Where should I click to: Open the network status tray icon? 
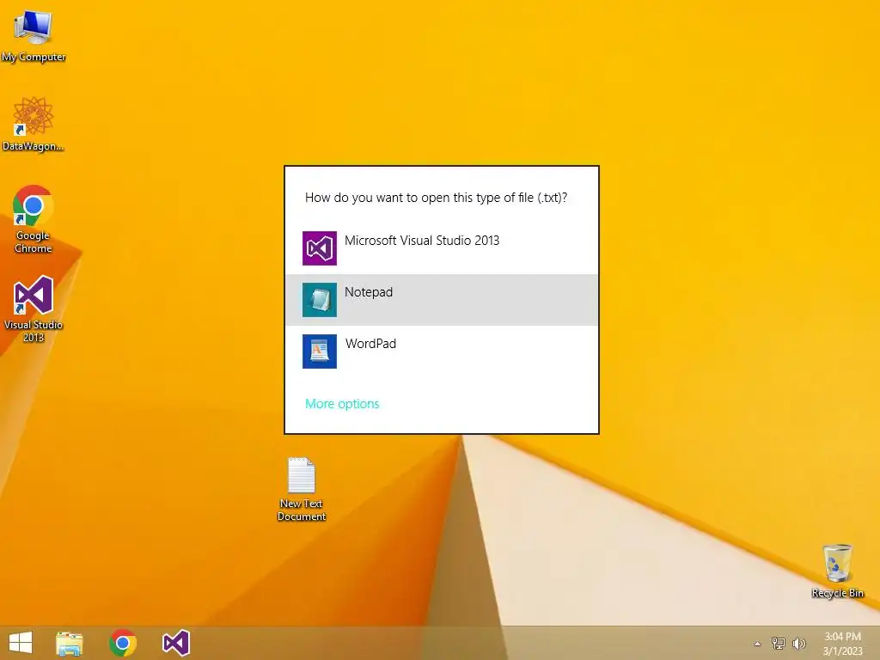779,643
